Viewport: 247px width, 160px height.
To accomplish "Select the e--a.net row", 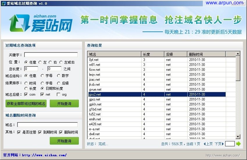I will coord(157,129).
